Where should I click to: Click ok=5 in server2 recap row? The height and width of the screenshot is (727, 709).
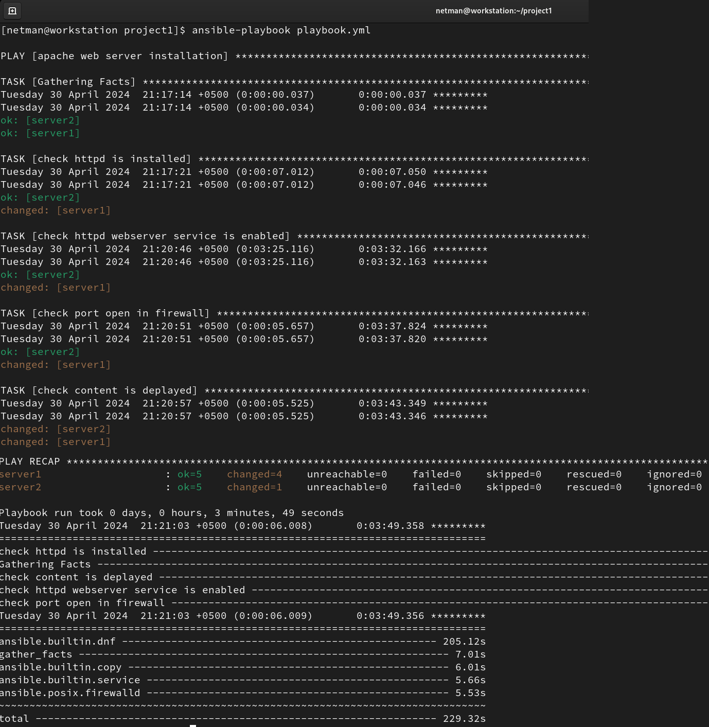coord(190,487)
